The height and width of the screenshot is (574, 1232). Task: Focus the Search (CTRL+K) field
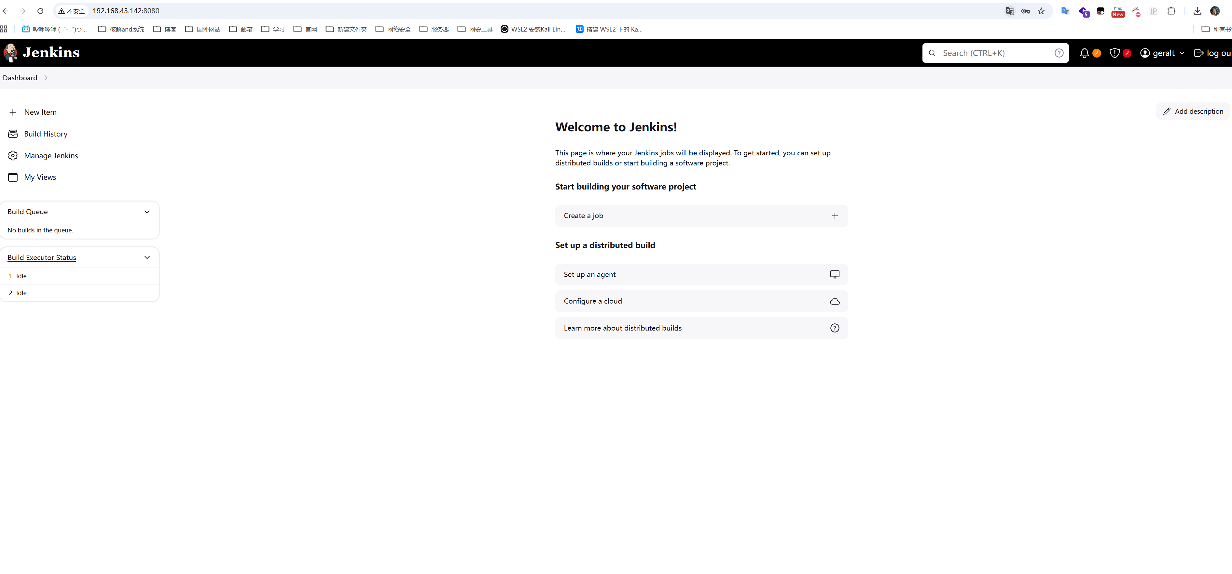[x=995, y=53]
